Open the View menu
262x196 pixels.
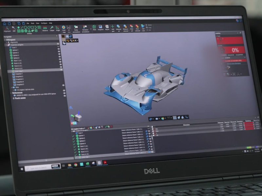(38, 23)
